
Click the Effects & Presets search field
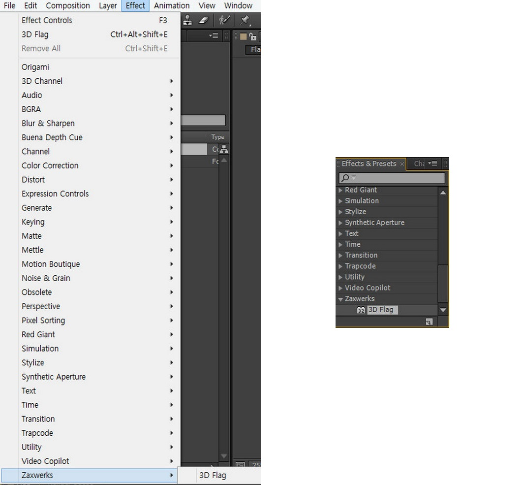click(392, 178)
